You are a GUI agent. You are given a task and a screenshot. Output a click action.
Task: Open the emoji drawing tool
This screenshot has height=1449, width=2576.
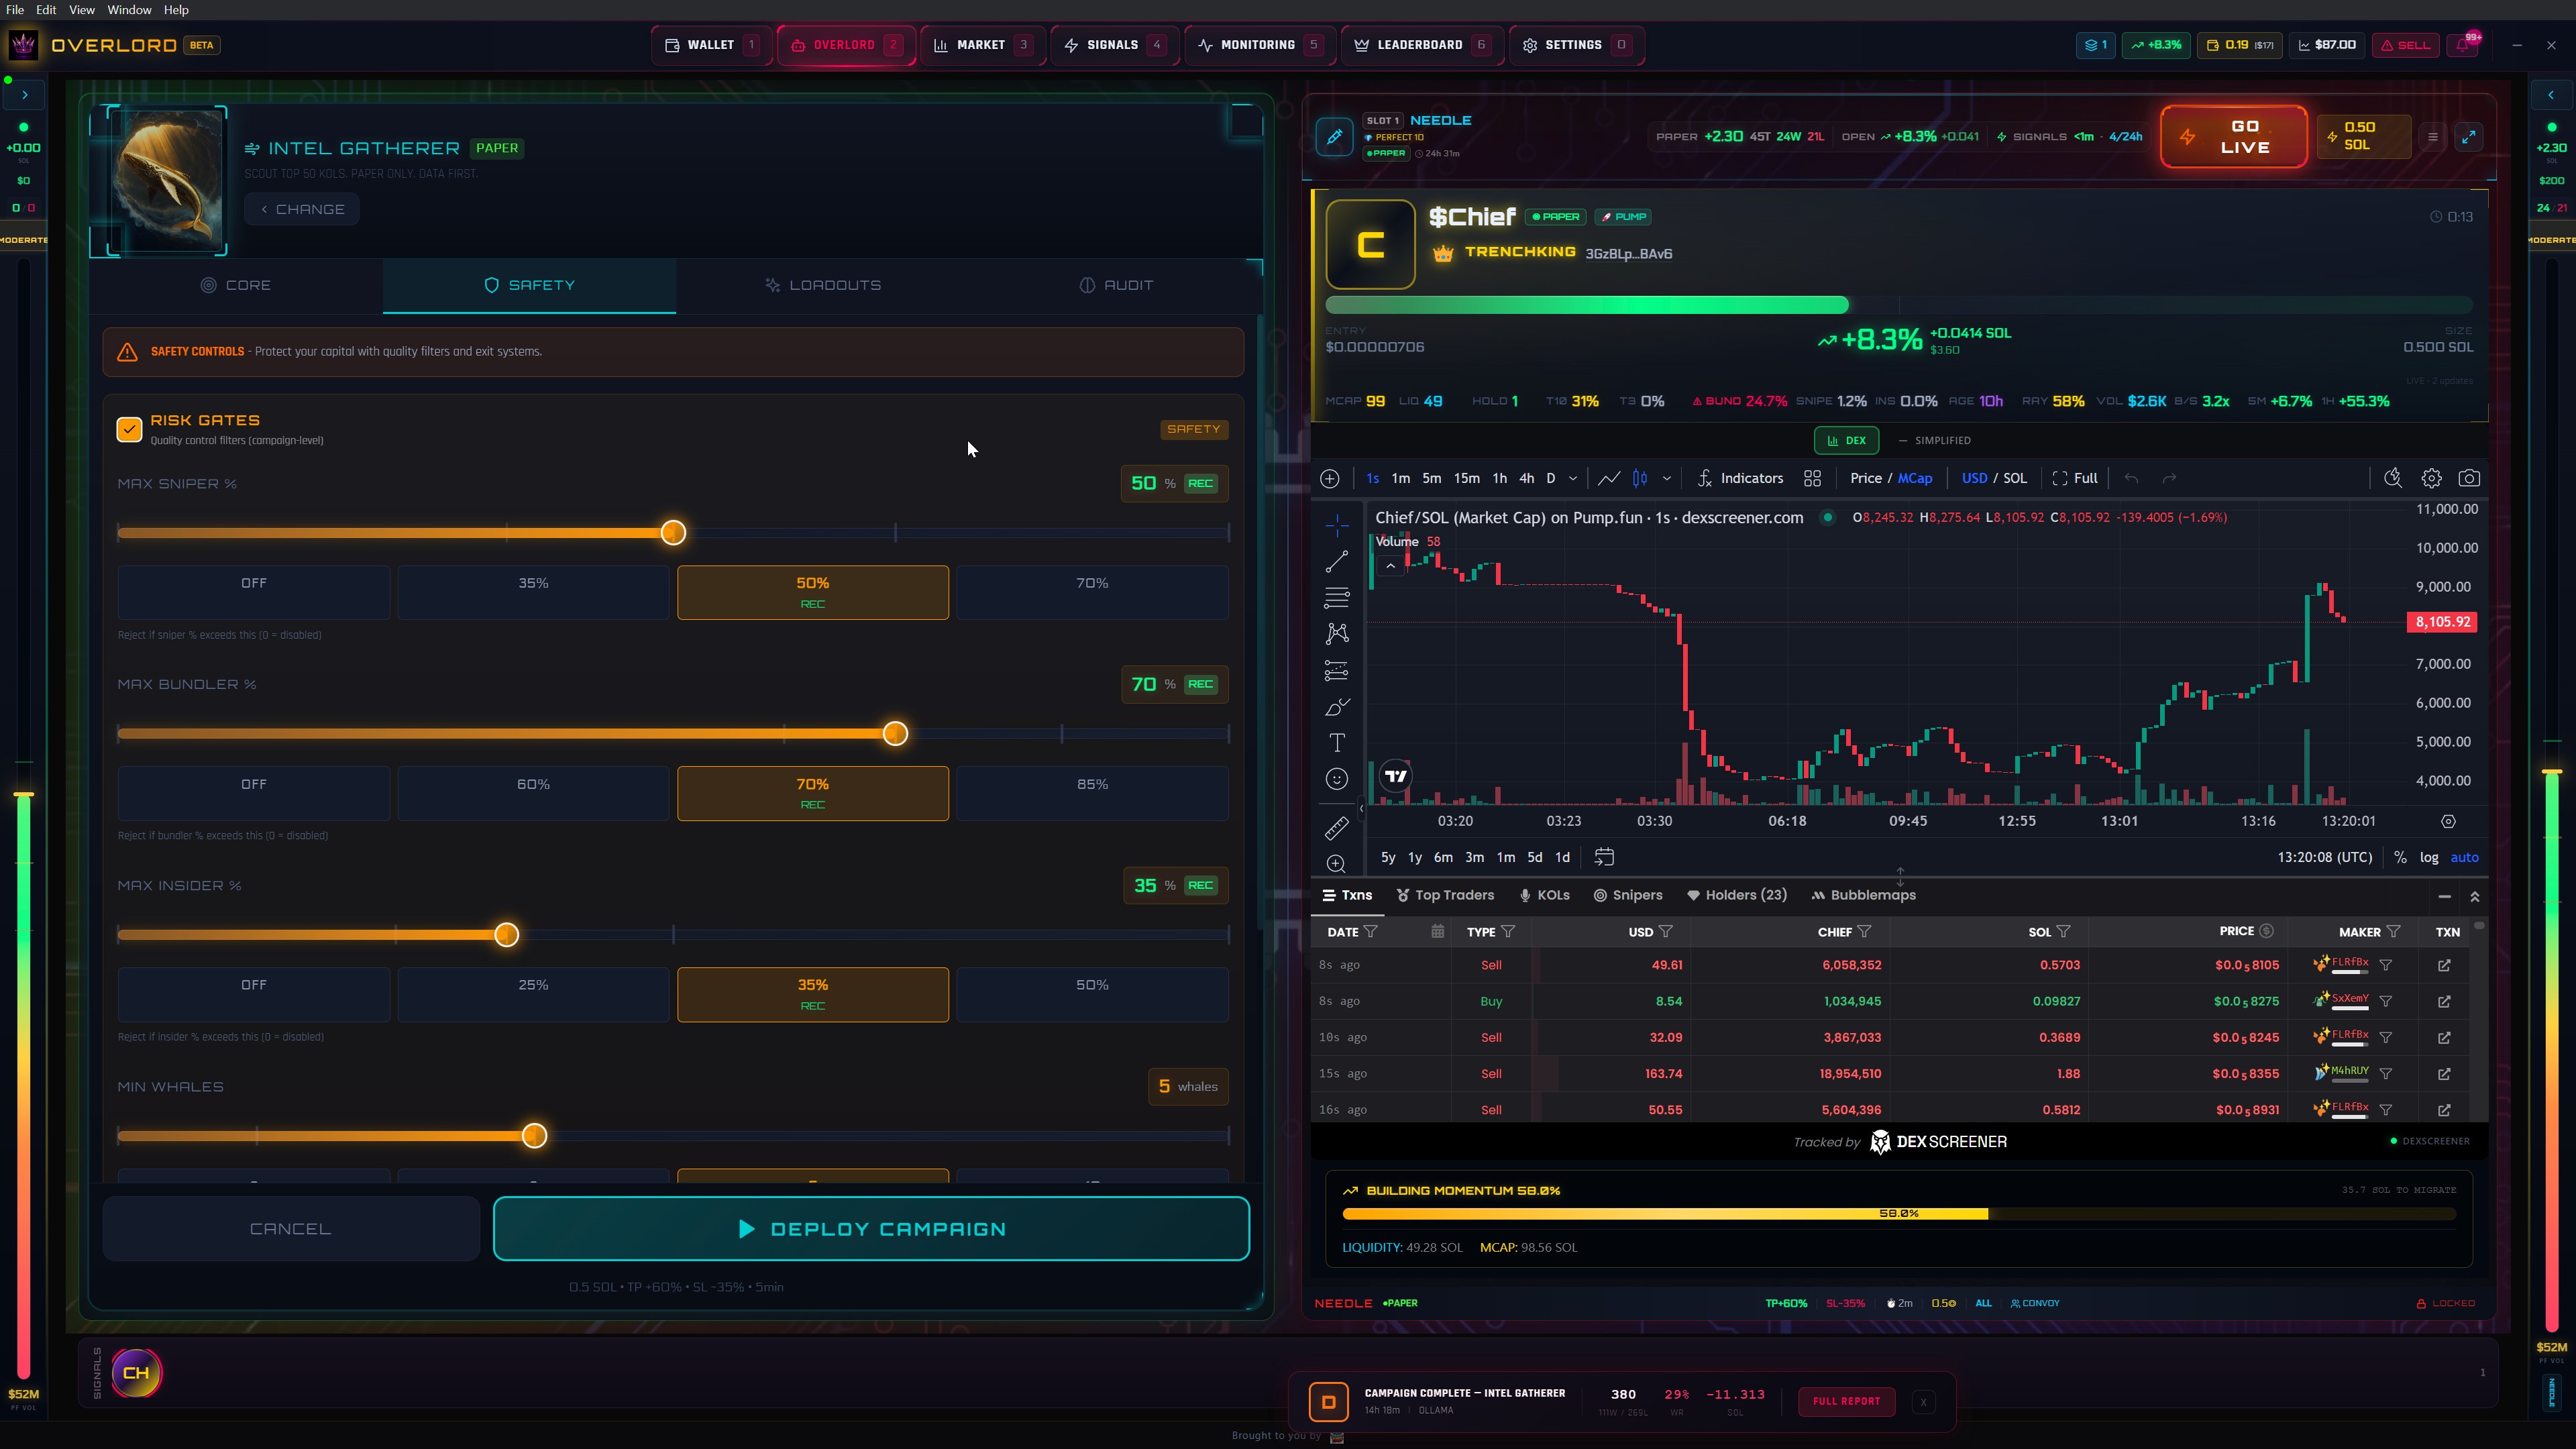point(1337,779)
